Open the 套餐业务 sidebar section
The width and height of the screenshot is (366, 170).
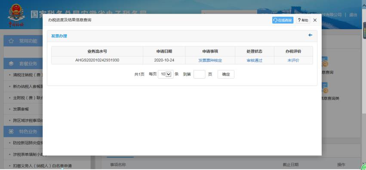pos(28,64)
